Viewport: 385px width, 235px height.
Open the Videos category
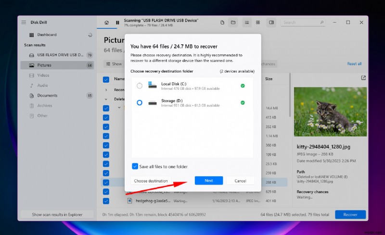click(57, 75)
